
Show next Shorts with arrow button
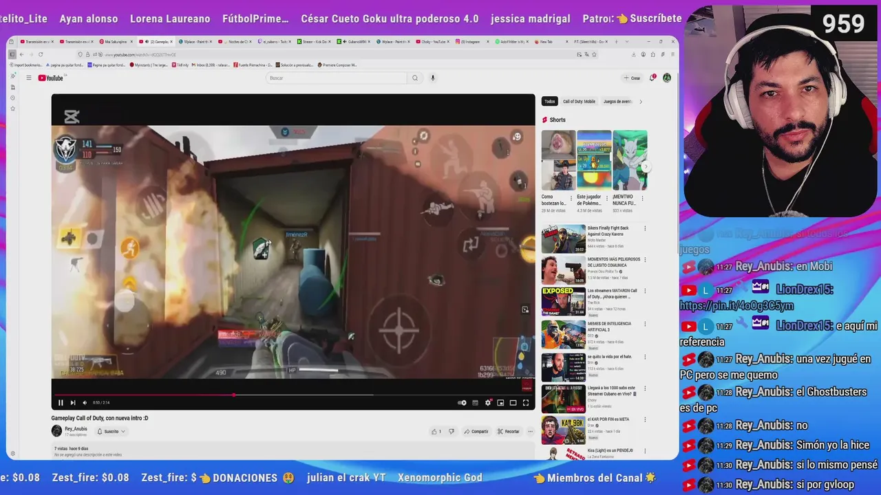[x=646, y=167]
